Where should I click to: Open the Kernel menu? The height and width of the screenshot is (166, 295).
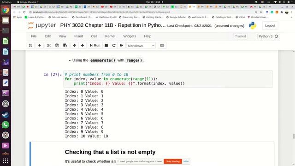[110, 36]
